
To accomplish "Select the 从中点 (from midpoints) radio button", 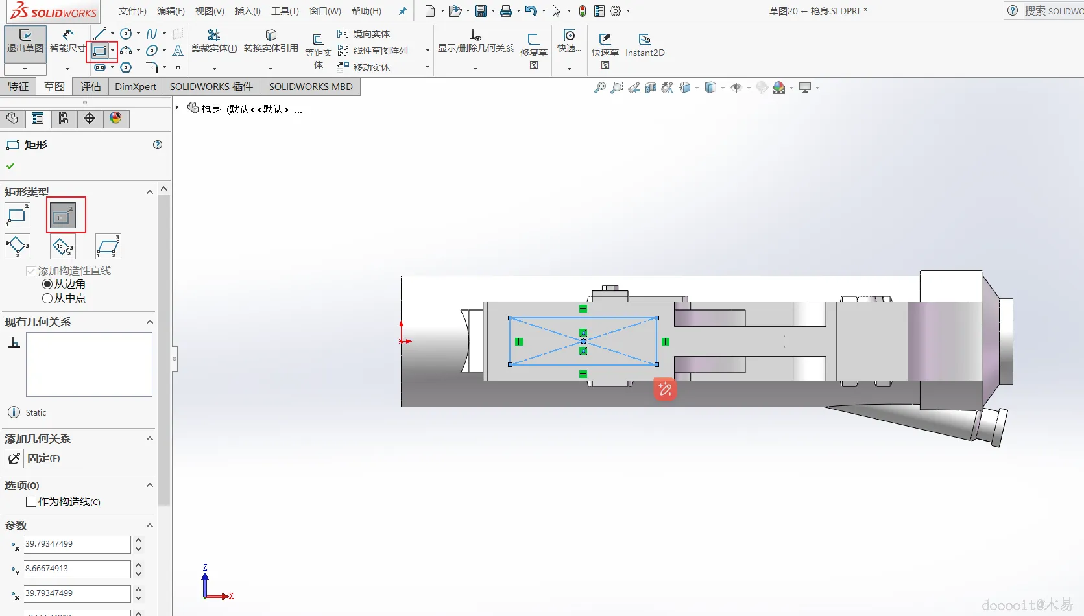I will [x=47, y=298].
